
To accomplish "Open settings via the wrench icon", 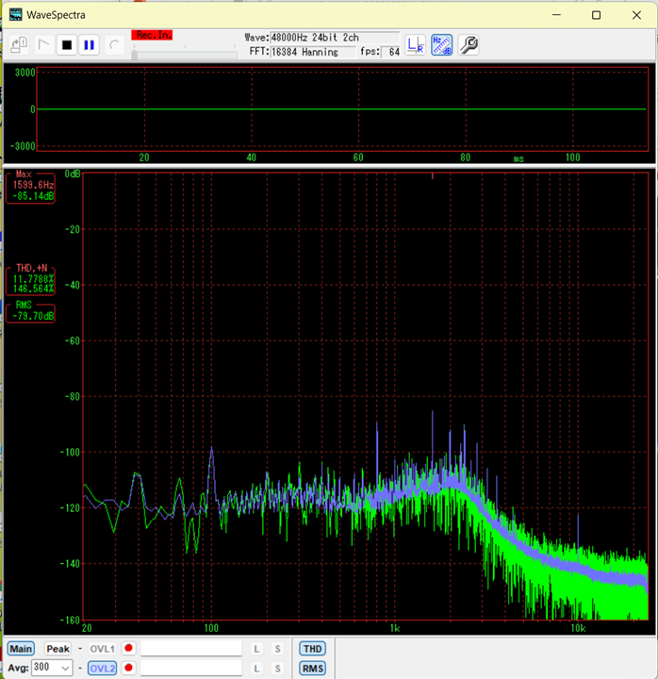I will coord(469,44).
